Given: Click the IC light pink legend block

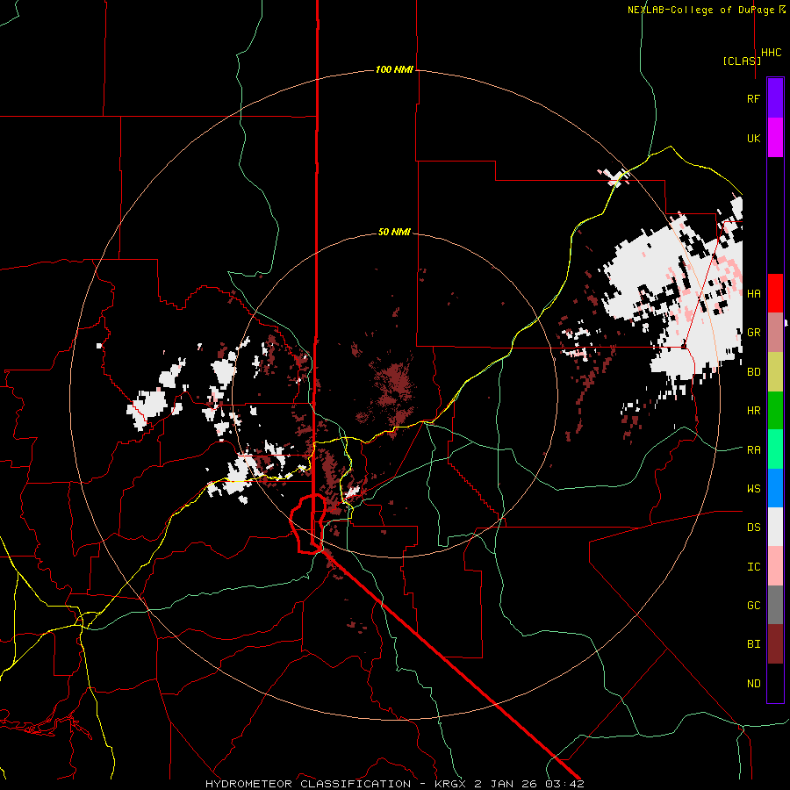Looking at the screenshot, I should click(x=775, y=566).
